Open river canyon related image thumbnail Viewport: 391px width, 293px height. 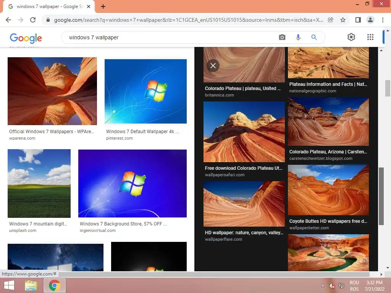pyautogui.click(x=328, y=253)
